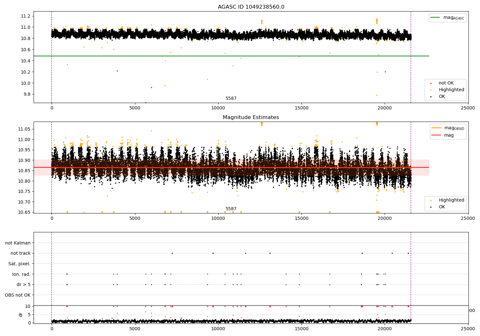Image resolution: width=480 pixels, height=336 pixels.
Task: Select the 'Sat. pixel.' row label
Action: click(19, 264)
